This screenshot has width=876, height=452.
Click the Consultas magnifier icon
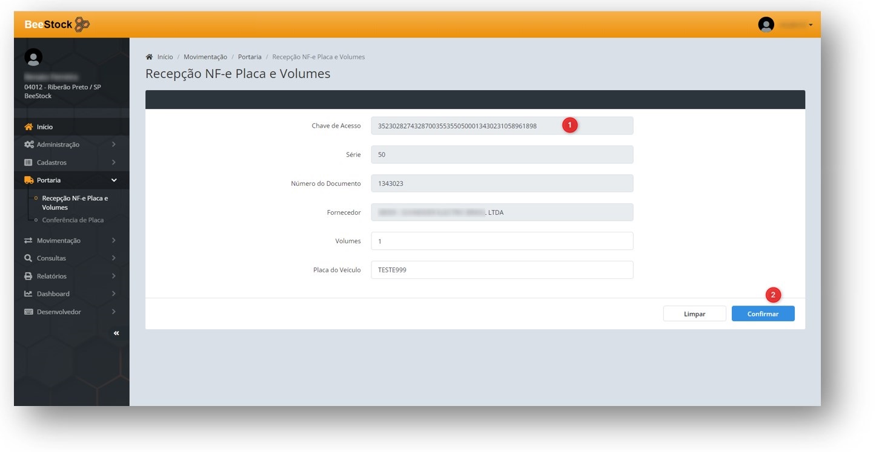[28, 258]
